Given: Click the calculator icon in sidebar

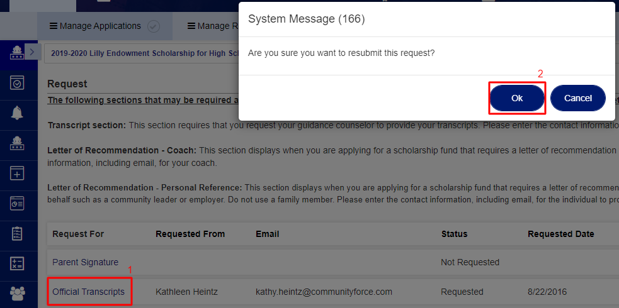Looking at the screenshot, I should tap(18, 263).
